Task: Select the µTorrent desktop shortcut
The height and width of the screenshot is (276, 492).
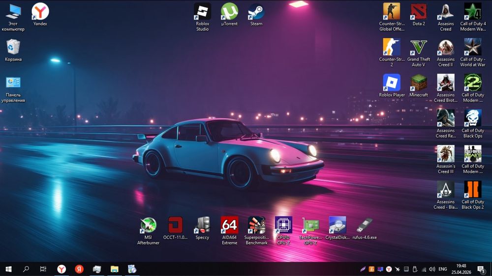Action: coord(229,14)
